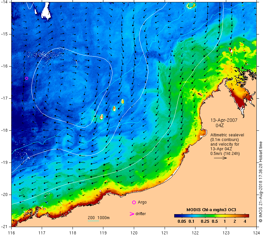Click the 0.05 colorbar value

182,221
